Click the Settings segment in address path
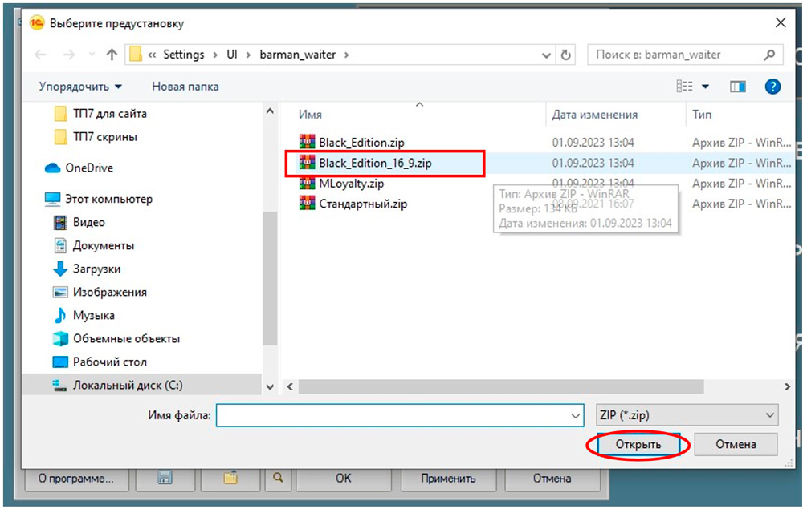Viewport: 803px width, 509px height. tap(183, 55)
